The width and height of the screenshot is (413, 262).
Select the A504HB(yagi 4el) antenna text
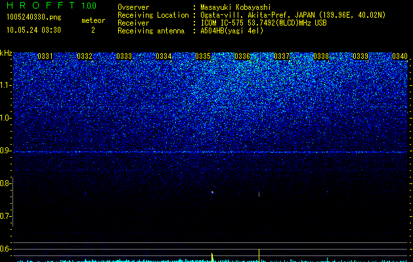pyautogui.click(x=232, y=31)
